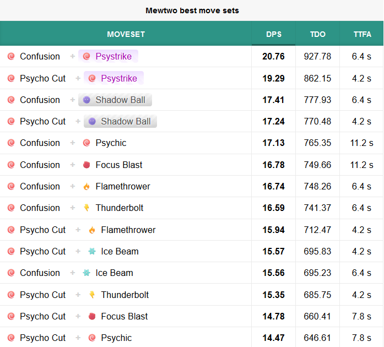Click the 777.93 TDO value
Screen dimensions: 384x347
317,100
